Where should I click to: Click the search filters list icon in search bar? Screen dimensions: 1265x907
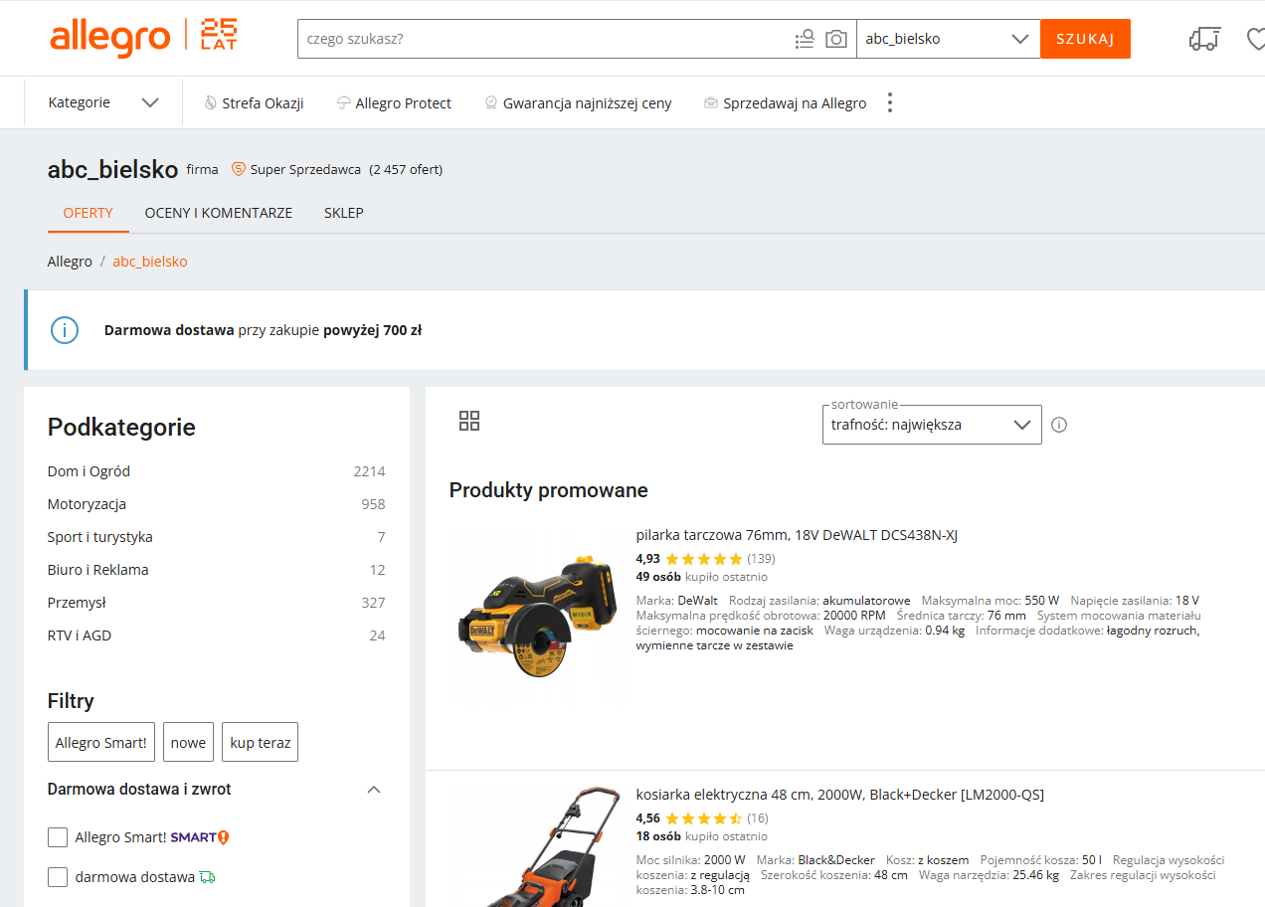point(805,39)
